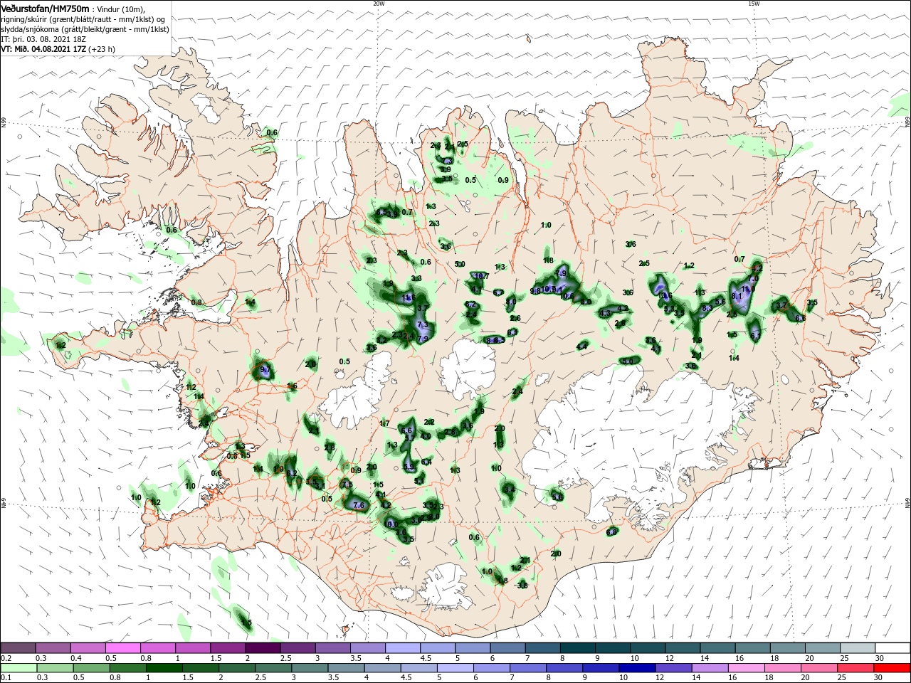Click the 'Vindur (10m),' label in the header
The image size is (911, 683).
tap(121, 9)
